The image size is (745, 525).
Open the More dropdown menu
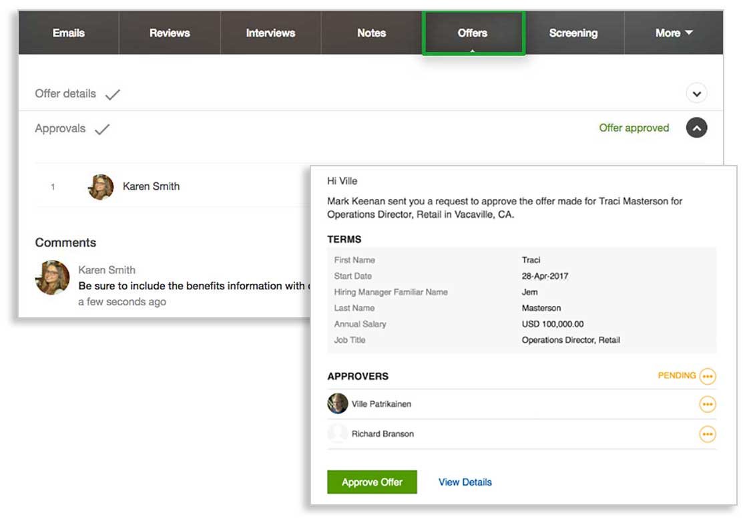(x=674, y=33)
